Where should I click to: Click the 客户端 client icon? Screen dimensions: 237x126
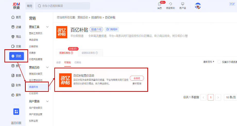[x=183, y=6]
